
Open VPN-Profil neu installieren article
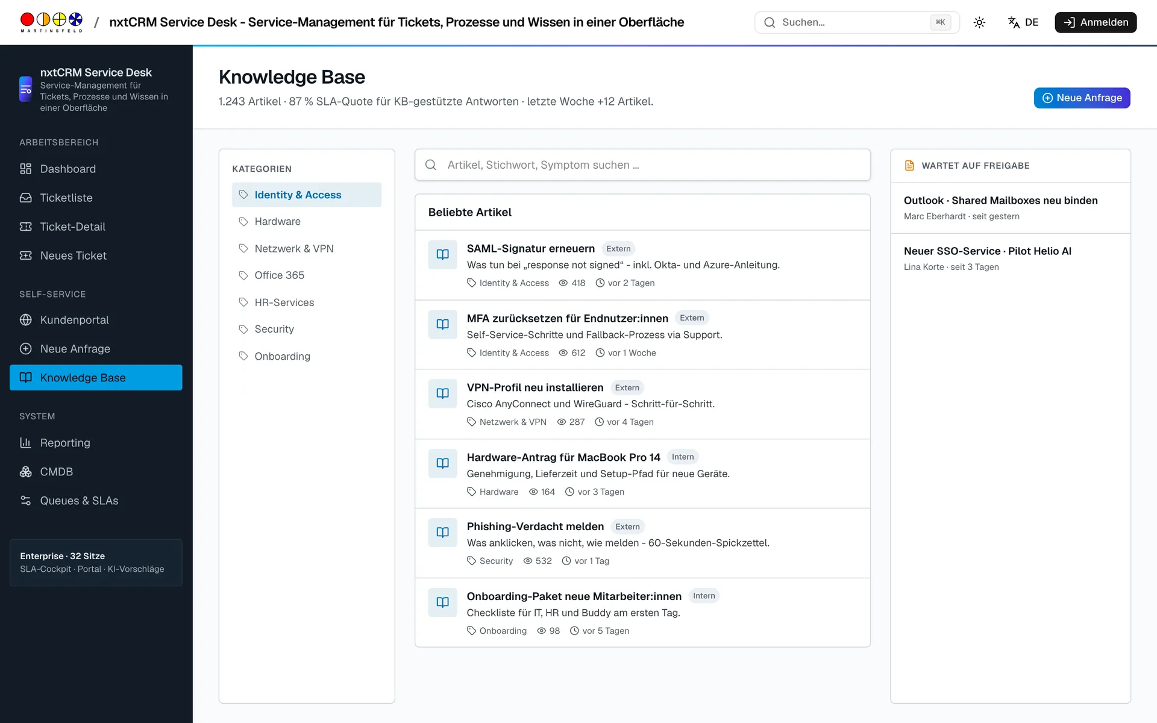click(535, 387)
